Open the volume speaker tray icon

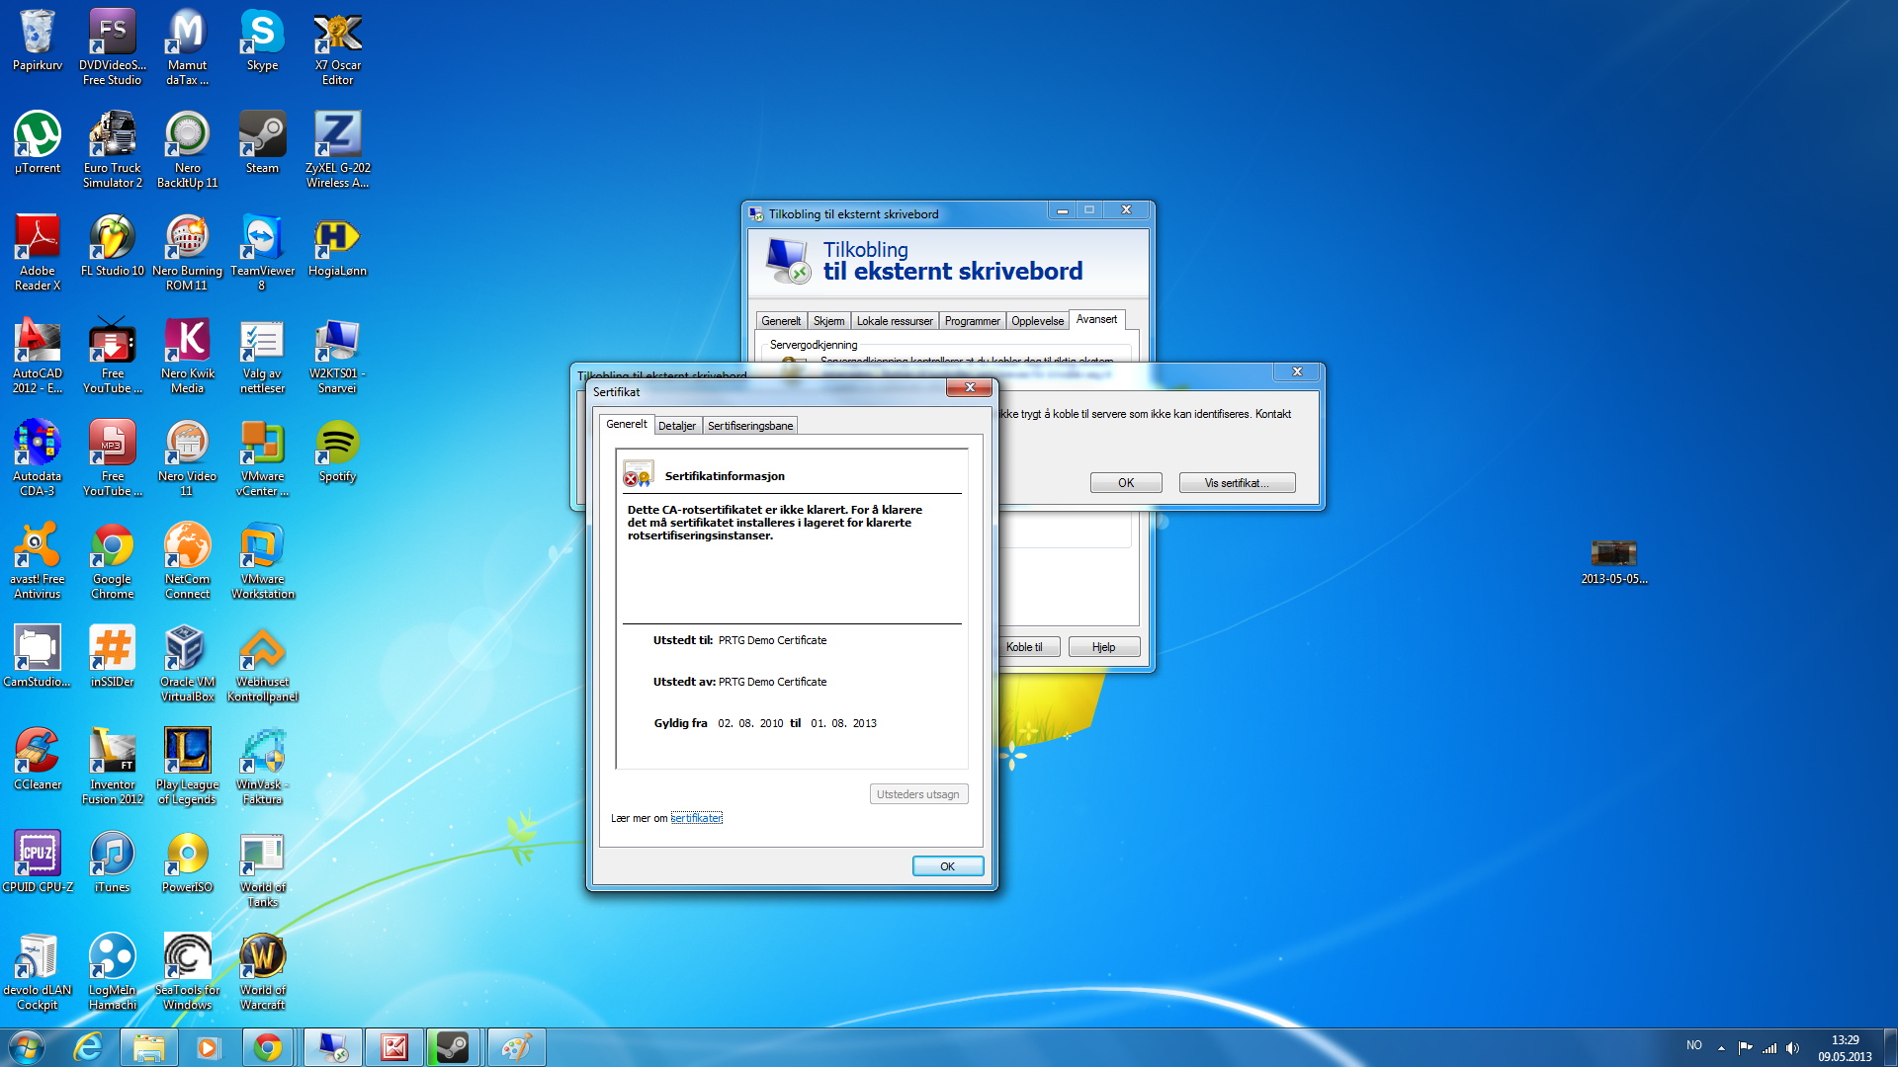(x=1792, y=1047)
